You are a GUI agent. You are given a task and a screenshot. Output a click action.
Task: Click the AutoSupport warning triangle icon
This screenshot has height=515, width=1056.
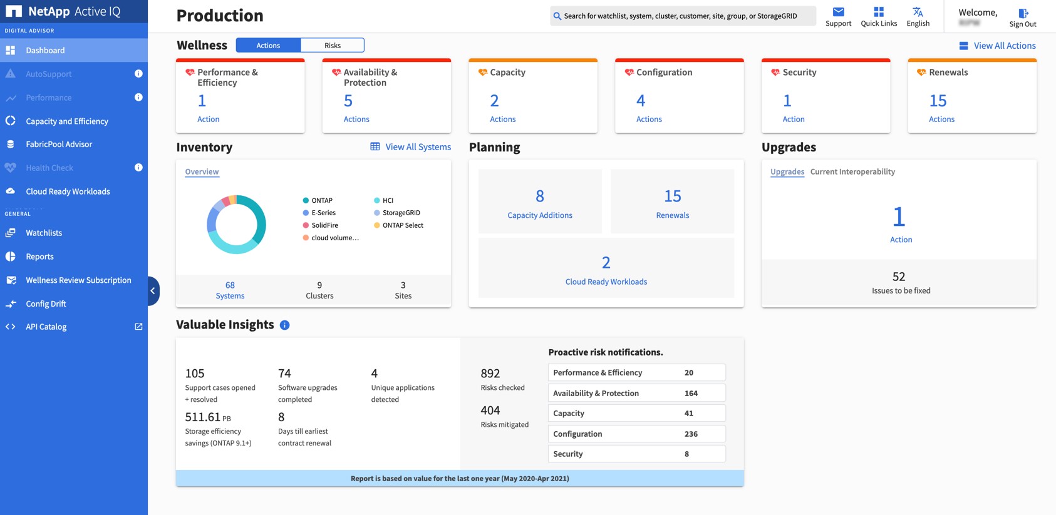tap(11, 74)
